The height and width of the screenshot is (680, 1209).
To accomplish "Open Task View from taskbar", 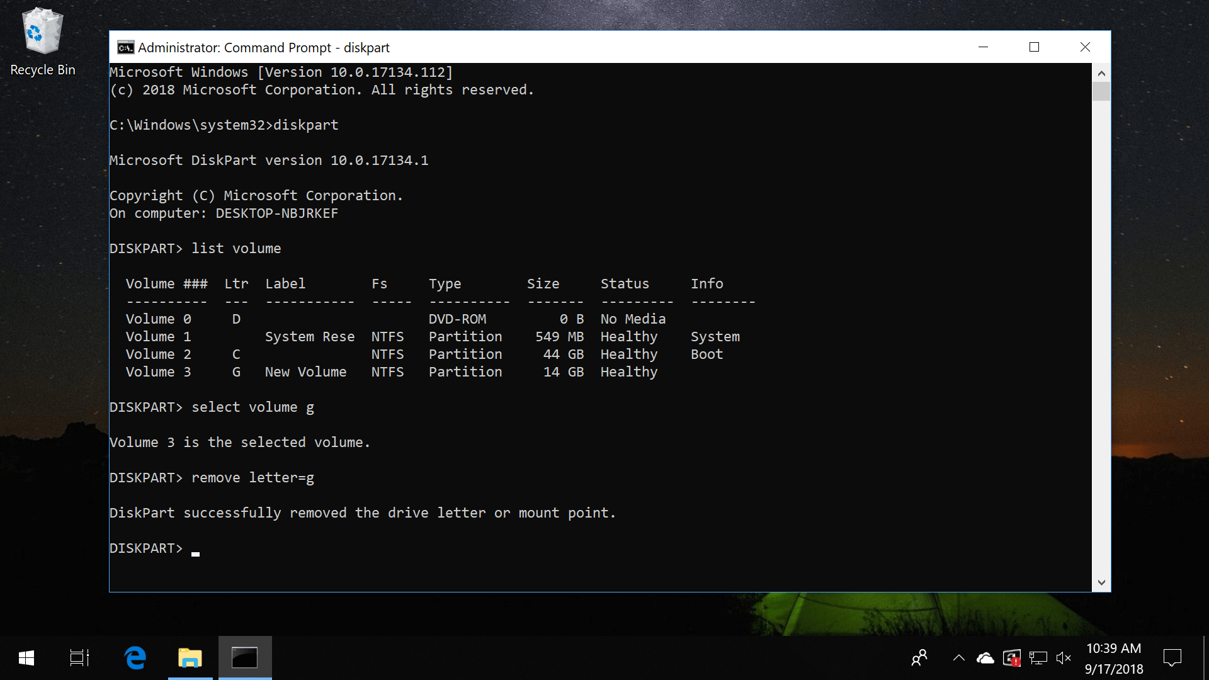I will [79, 658].
